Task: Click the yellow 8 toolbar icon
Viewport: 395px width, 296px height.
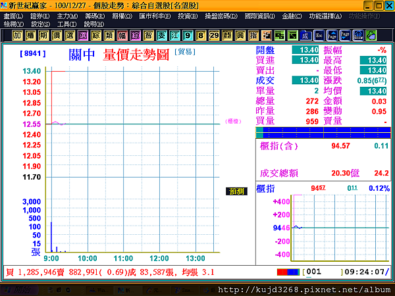Action: point(201,36)
